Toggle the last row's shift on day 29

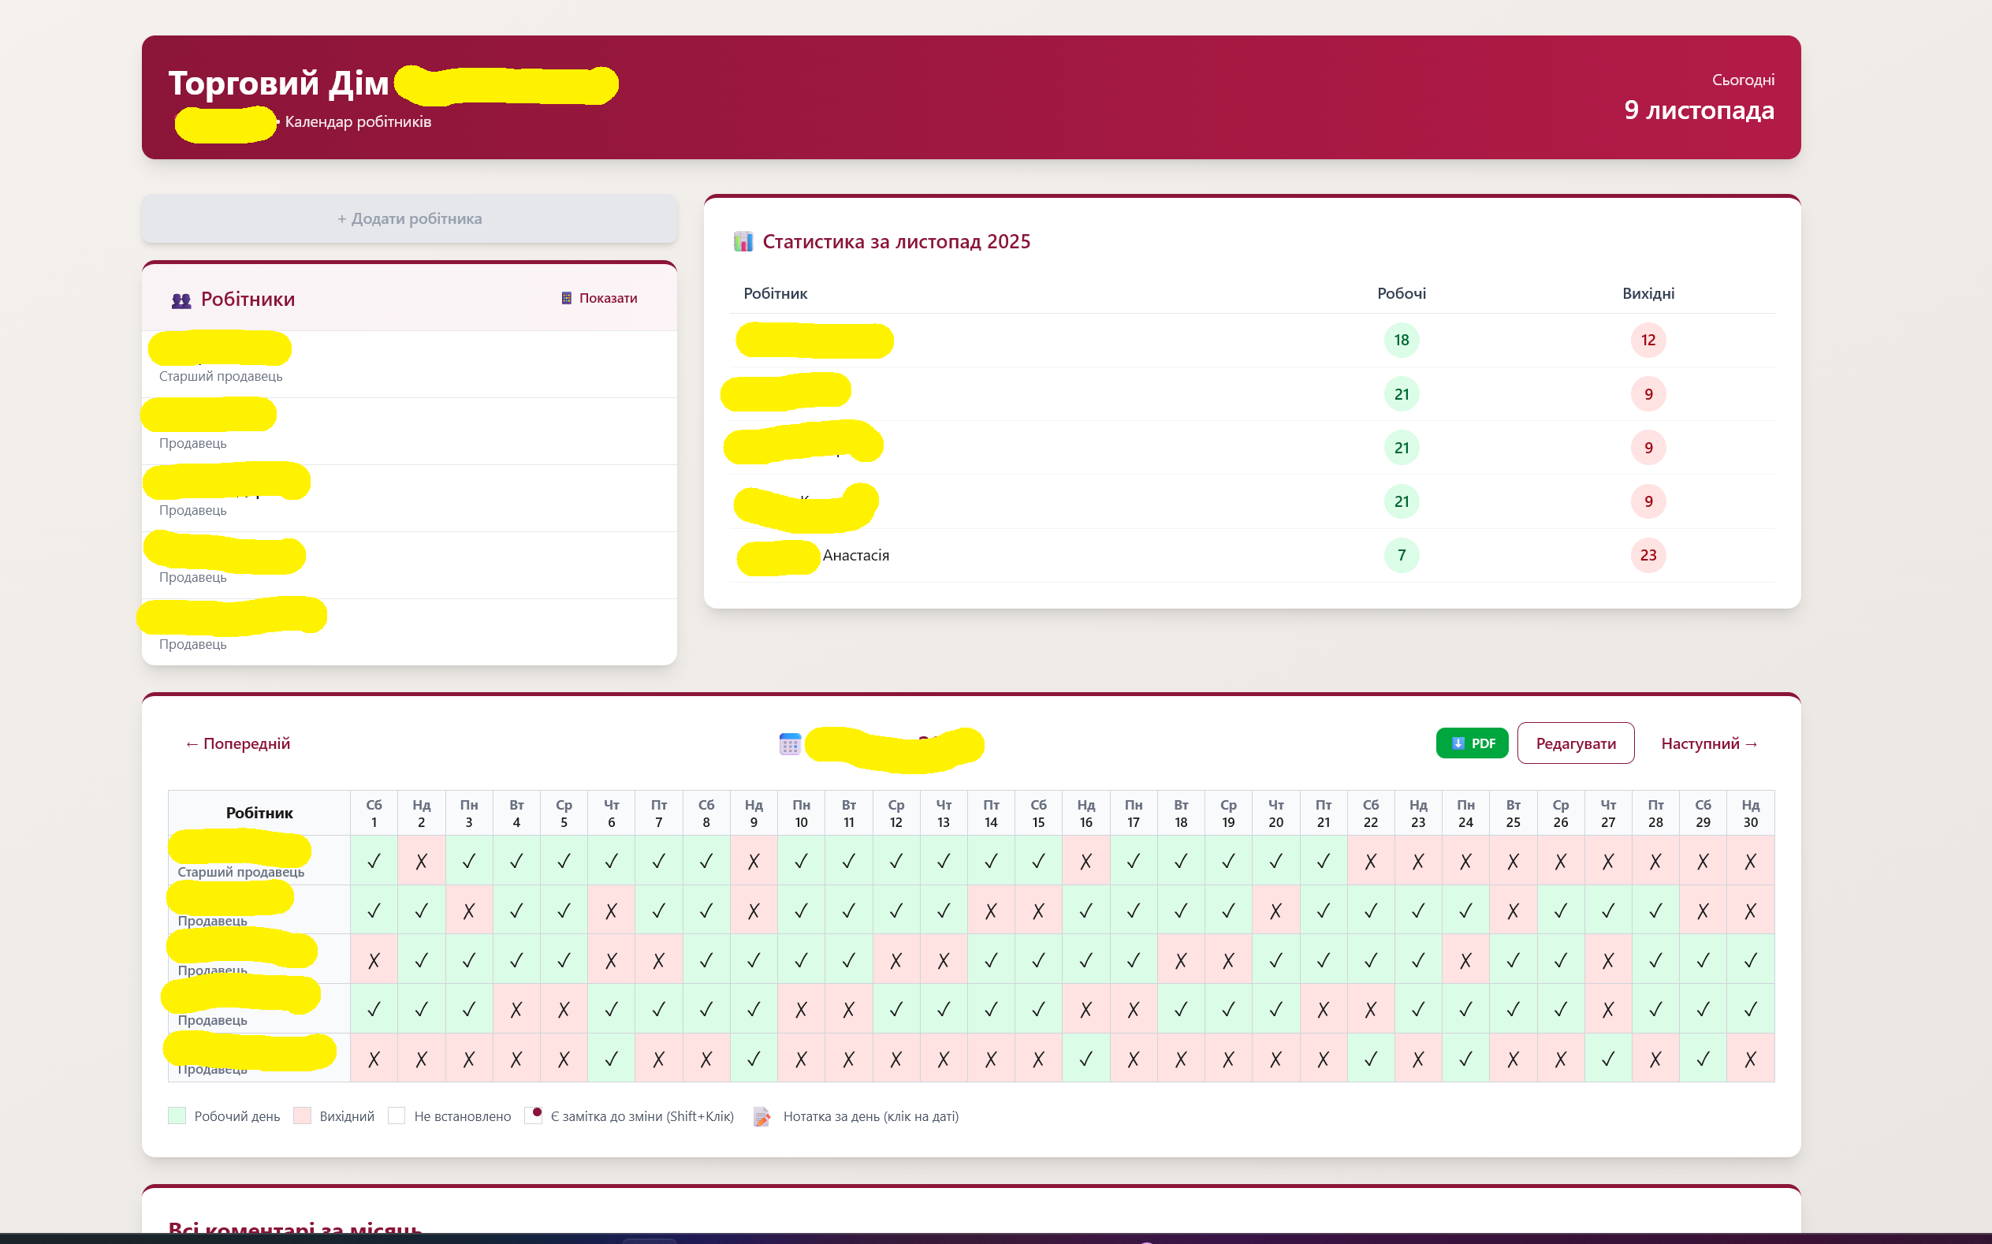click(x=1703, y=1059)
